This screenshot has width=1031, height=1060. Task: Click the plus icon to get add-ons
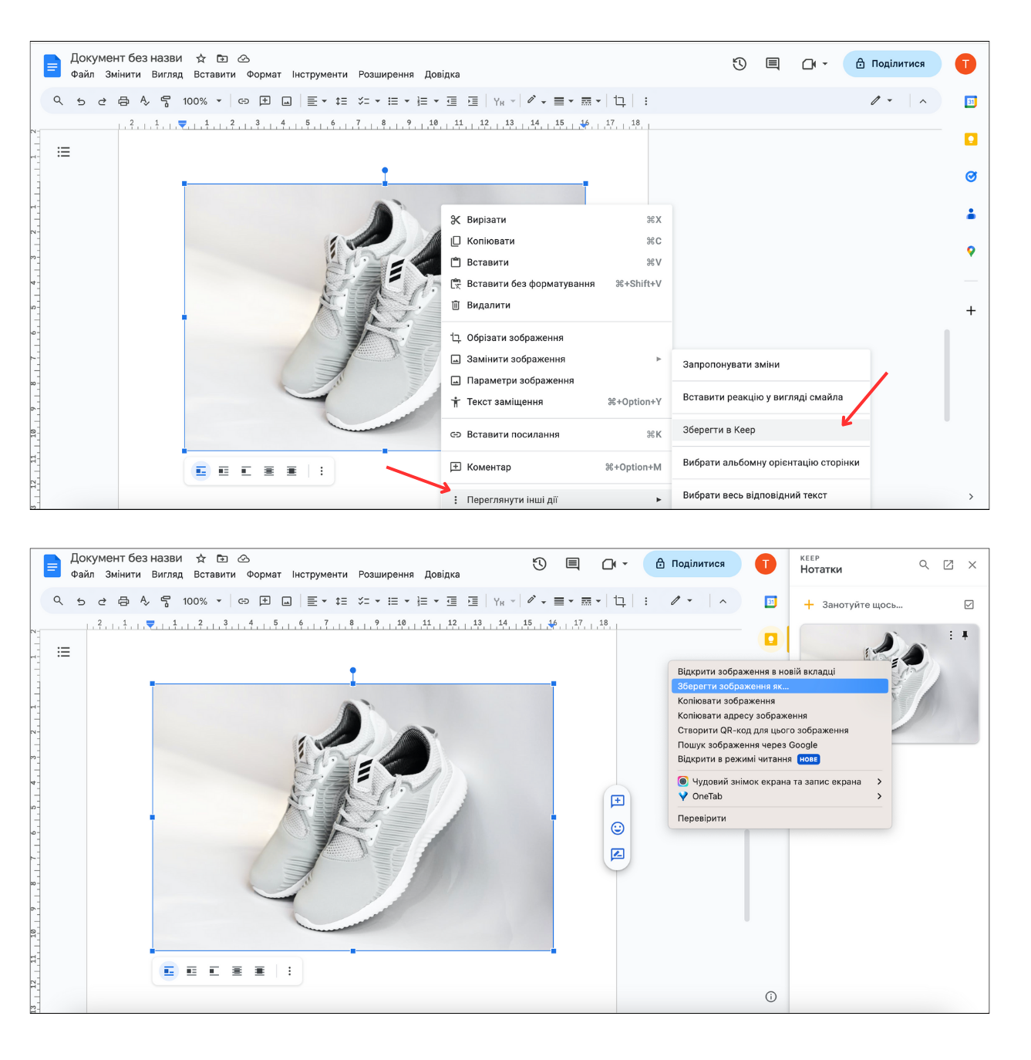click(971, 311)
